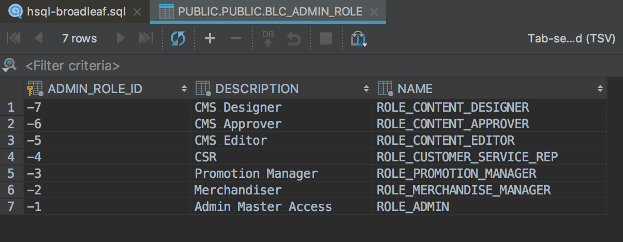Viewport: 623px width, 242px height.
Task: Submit changes to DB icon
Action: point(268,38)
